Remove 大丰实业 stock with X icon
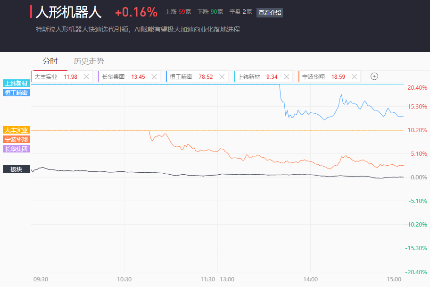Viewport: 430px width, 287px height. pyautogui.click(x=86, y=76)
